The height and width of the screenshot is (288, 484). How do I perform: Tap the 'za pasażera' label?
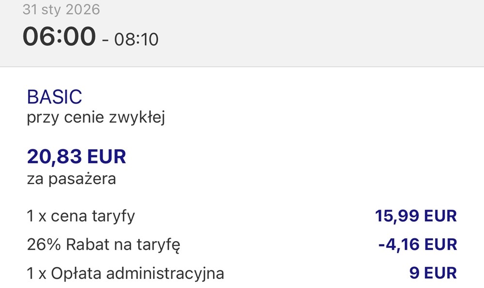point(71,179)
